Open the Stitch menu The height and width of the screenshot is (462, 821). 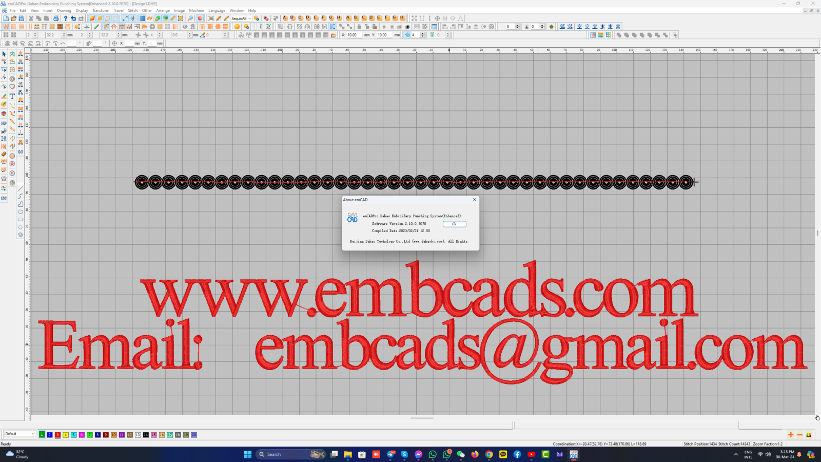(x=132, y=10)
